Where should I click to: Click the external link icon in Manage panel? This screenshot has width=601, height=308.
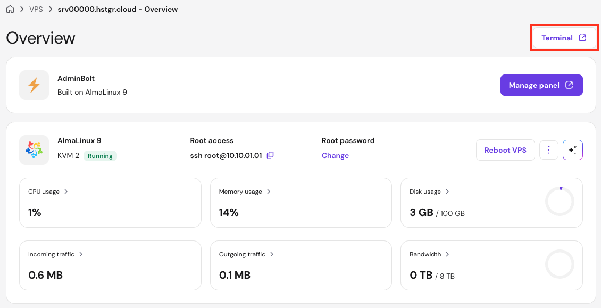click(x=569, y=85)
